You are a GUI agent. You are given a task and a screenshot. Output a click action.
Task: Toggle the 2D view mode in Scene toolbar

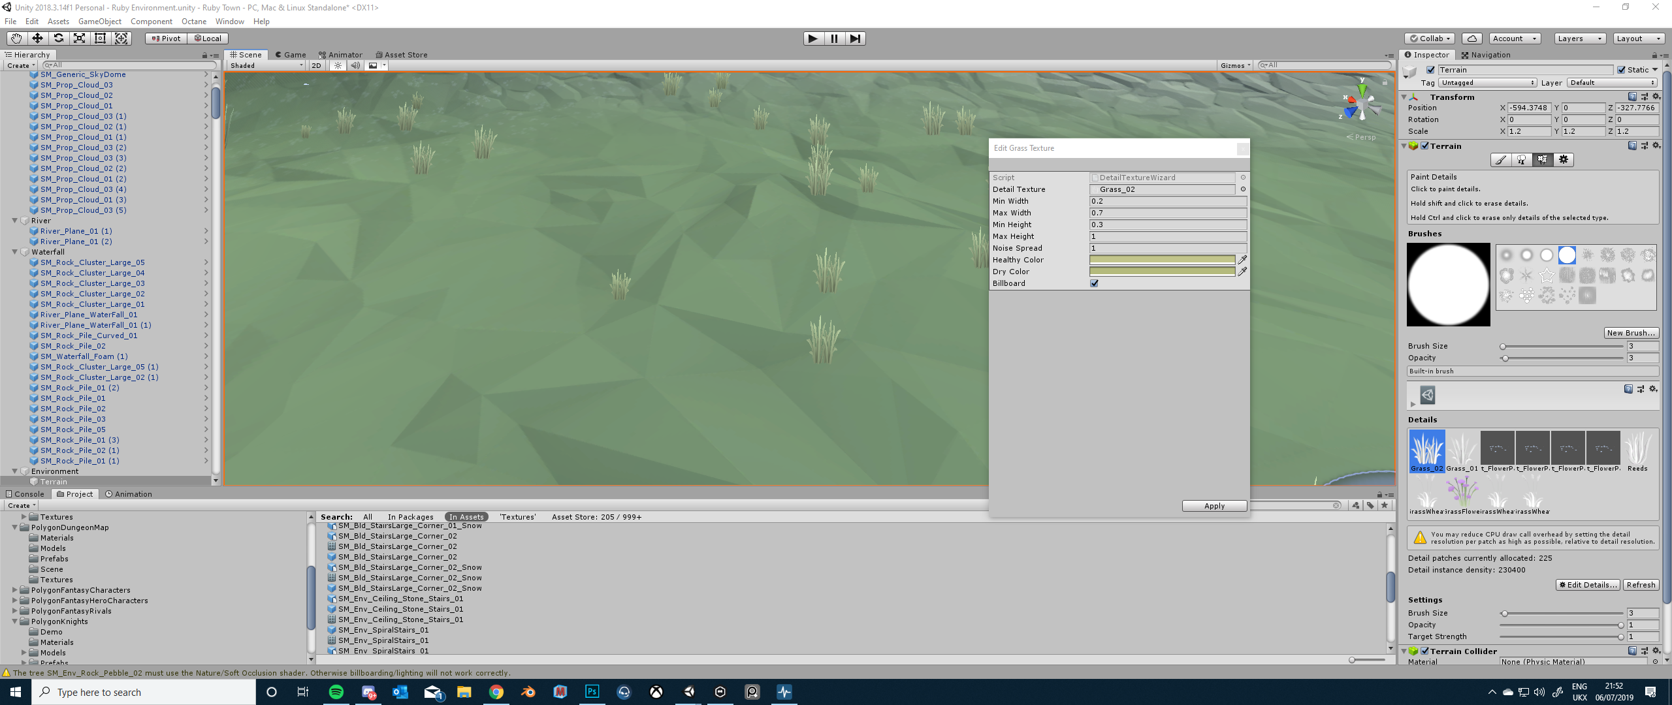315,65
